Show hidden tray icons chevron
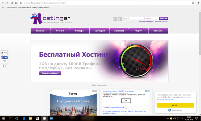Image resolution: width=201 pixels, height=121 pixels. [x=168, y=118]
